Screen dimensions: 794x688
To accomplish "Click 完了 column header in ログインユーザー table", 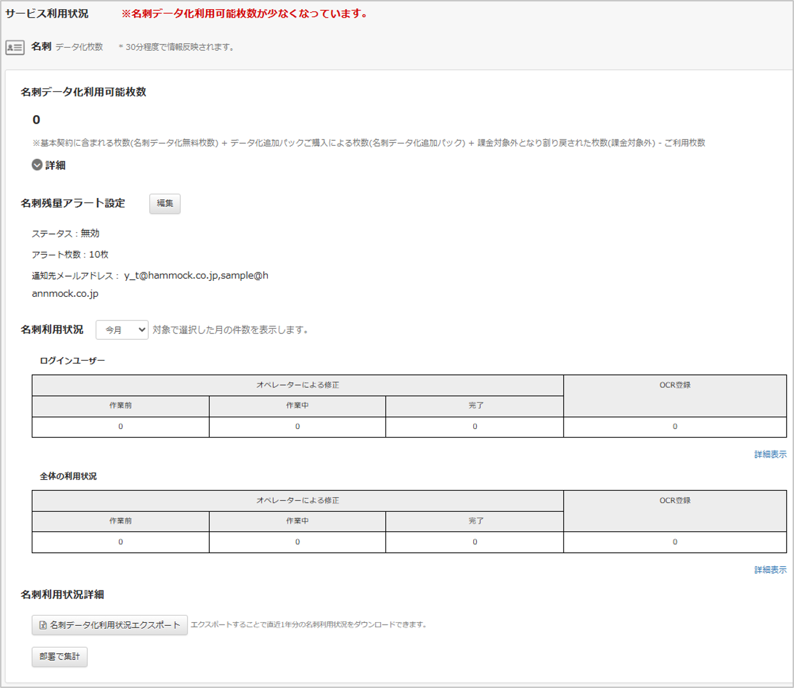I will tap(475, 406).
